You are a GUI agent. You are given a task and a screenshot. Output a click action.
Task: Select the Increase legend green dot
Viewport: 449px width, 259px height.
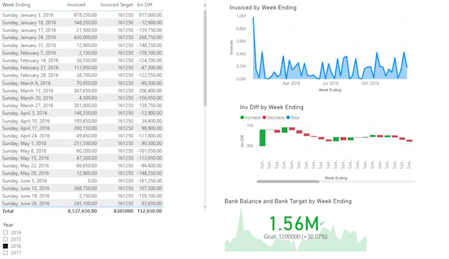click(x=242, y=117)
